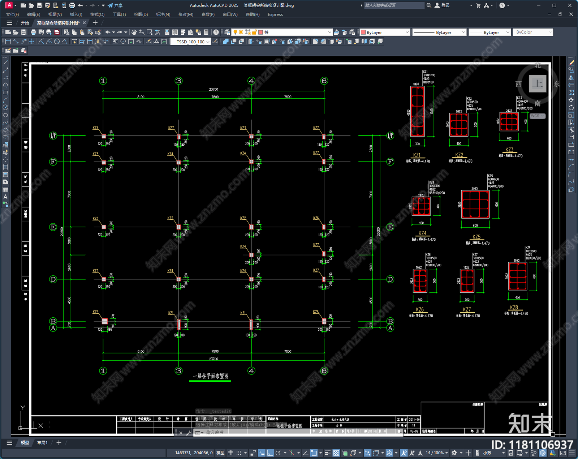Screen dimensions: 578x459
Task: Toggle lineweight display in the status bar
Action: 328,453
